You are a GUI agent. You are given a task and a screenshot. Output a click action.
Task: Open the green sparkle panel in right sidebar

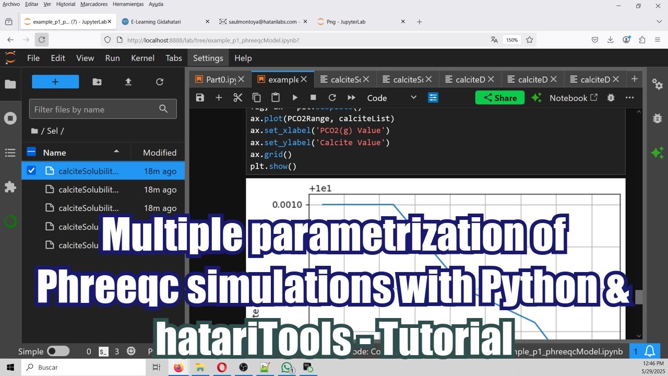658,152
